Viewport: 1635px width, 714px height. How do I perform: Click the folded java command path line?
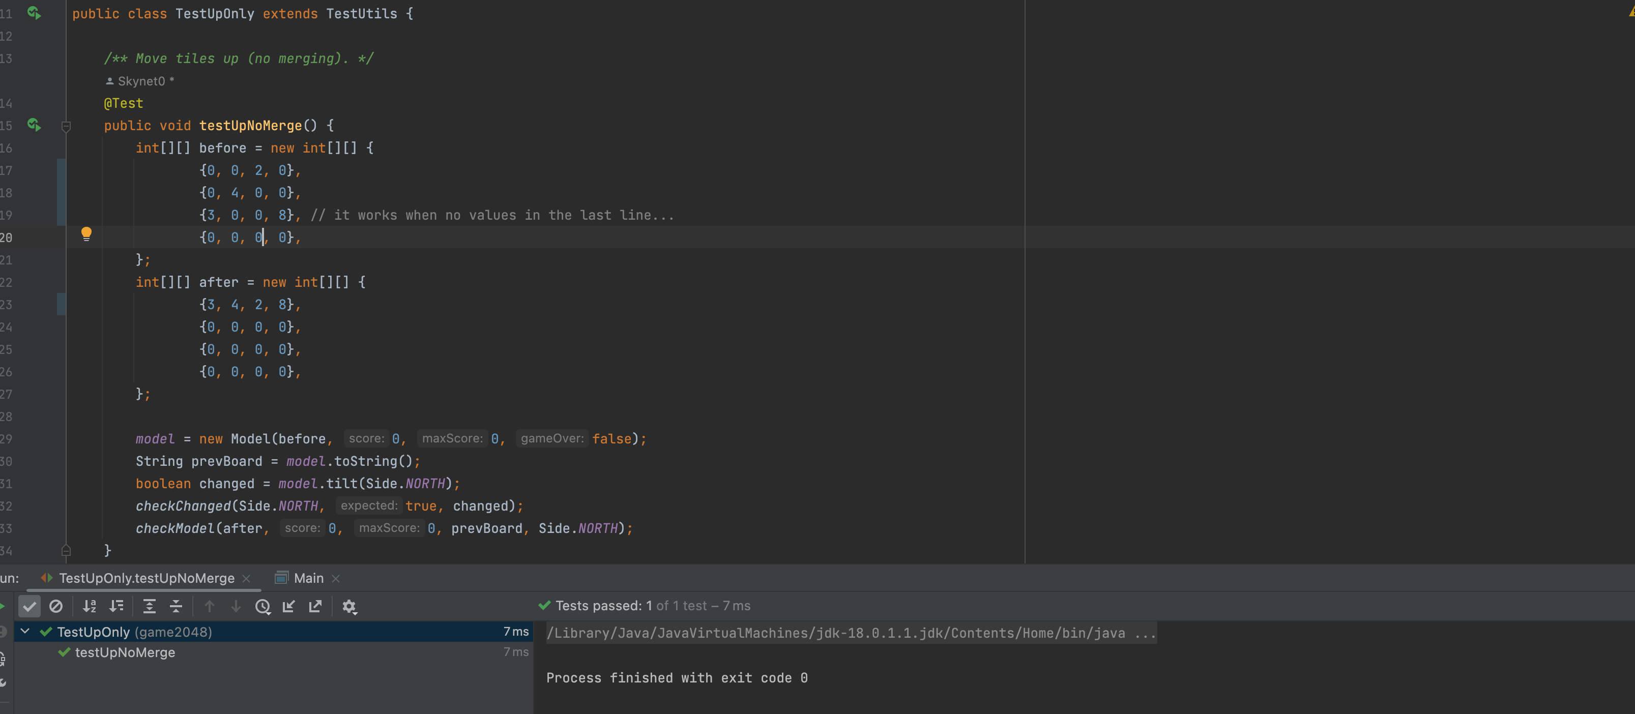point(851,634)
